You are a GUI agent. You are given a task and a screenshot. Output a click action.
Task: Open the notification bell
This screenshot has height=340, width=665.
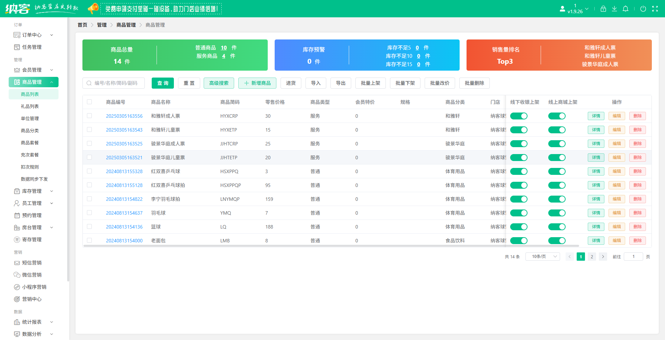point(625,9)
